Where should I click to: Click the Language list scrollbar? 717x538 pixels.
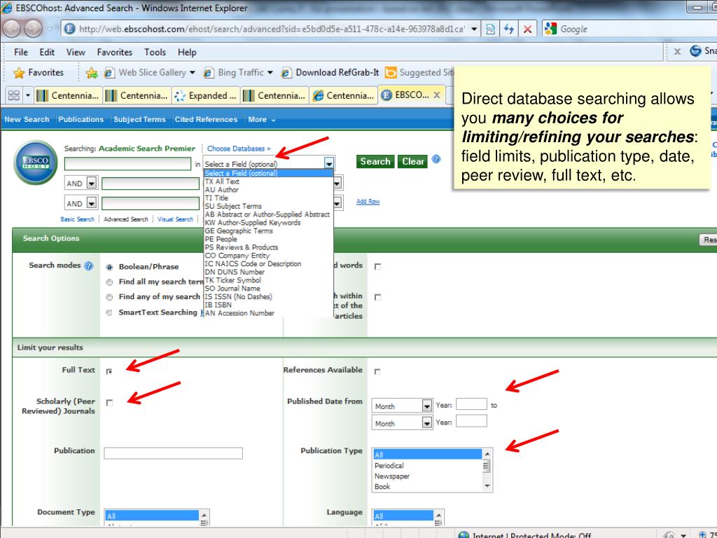[x=438, y=518]
